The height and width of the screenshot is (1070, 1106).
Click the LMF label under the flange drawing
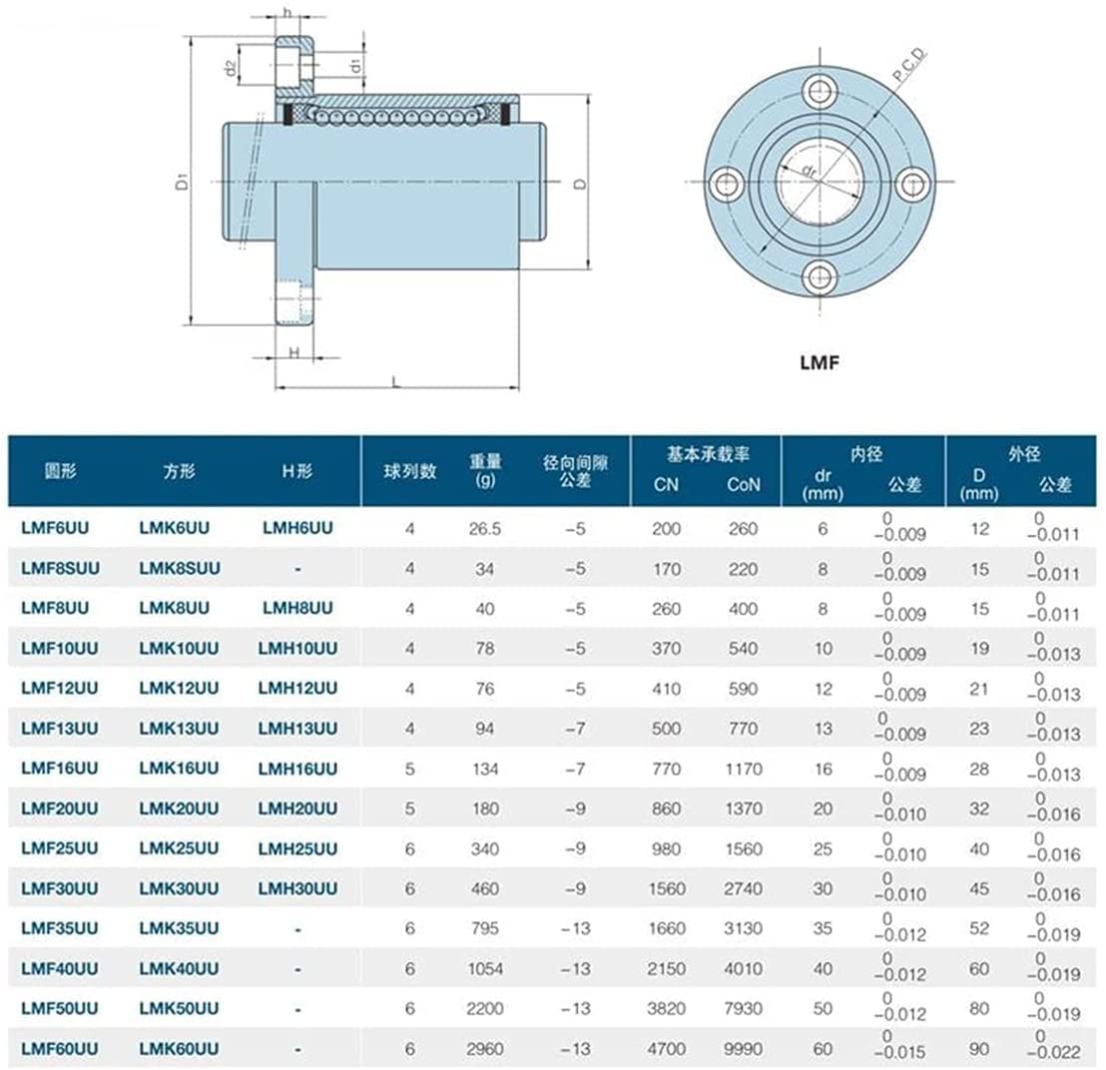[x=820, y=362]
